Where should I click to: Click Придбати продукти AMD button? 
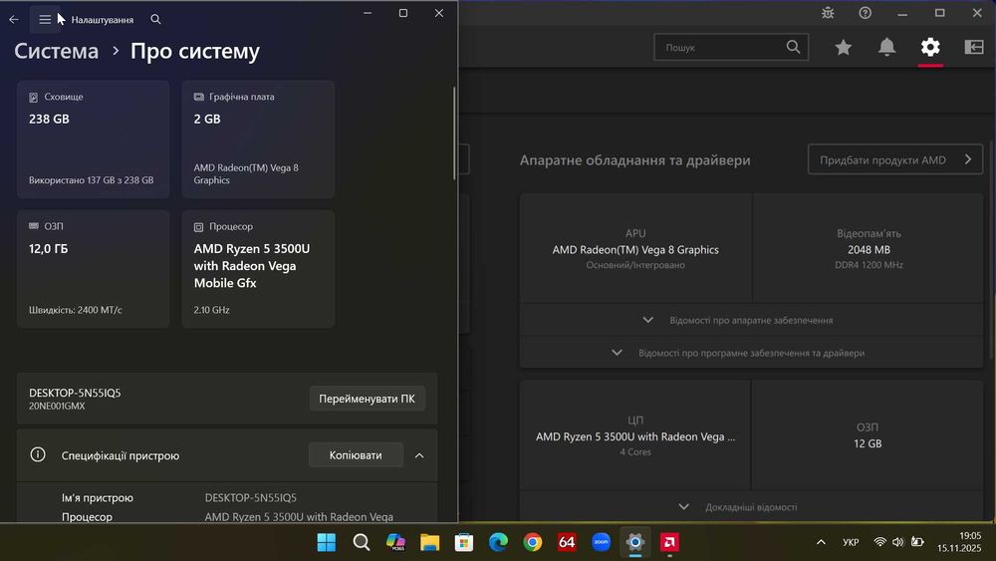click(895, 159)
